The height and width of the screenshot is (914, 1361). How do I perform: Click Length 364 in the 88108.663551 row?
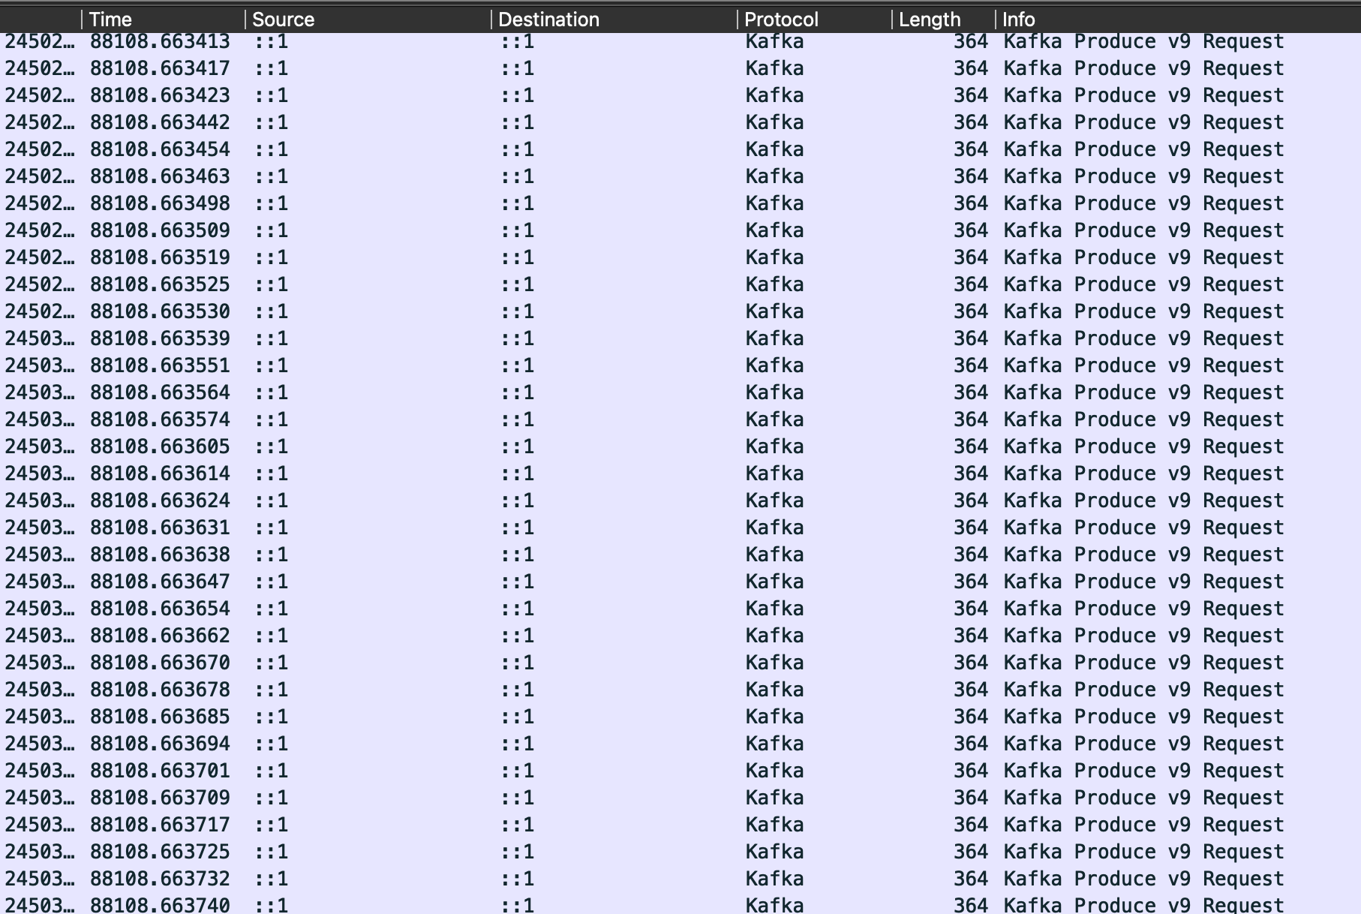[971, 365]
